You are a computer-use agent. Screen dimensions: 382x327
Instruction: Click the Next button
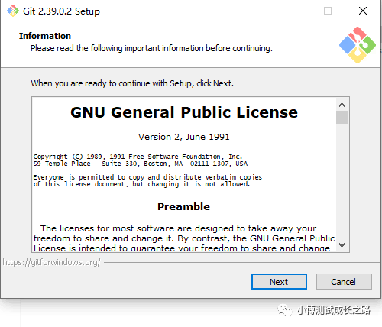pyautogui.click(x=279, y=282)
